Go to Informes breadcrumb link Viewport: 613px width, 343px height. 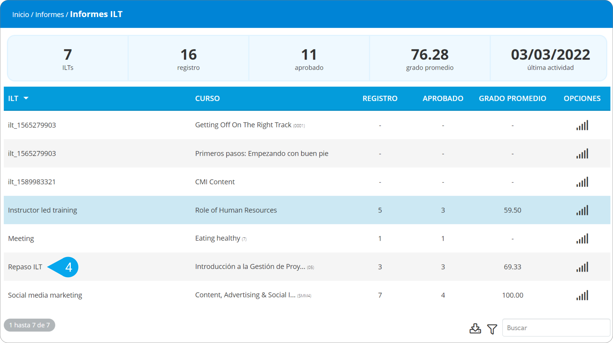50,14
